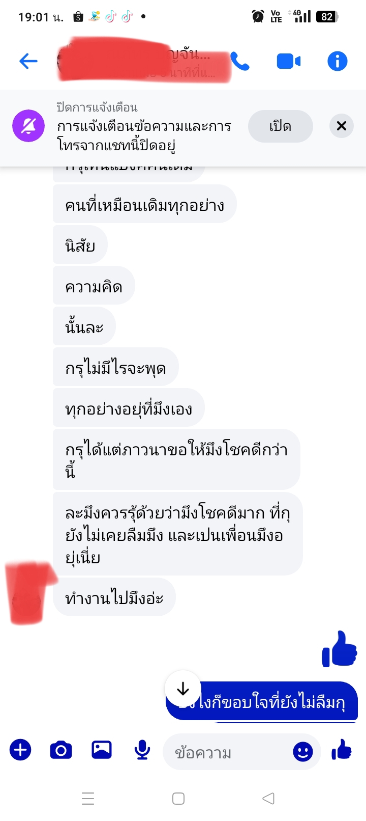Open the emoji picker smiley face
Image resolution: width=366 pixels, height=821 pixels.
tap(303, 752)
